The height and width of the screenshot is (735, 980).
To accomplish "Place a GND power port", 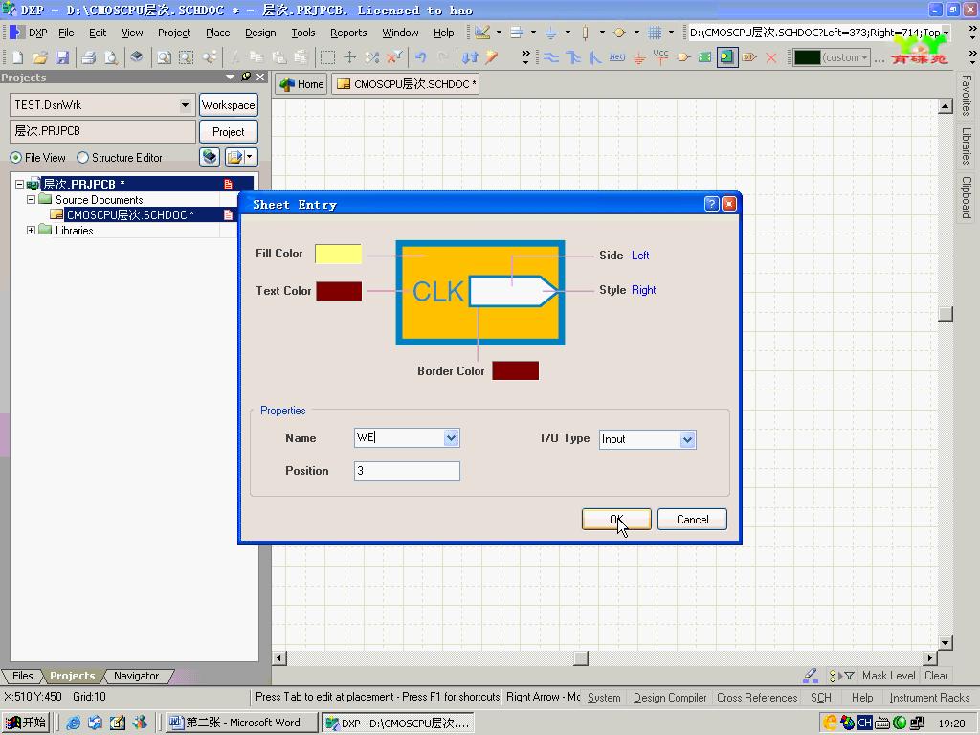I will tap(638, 58).
